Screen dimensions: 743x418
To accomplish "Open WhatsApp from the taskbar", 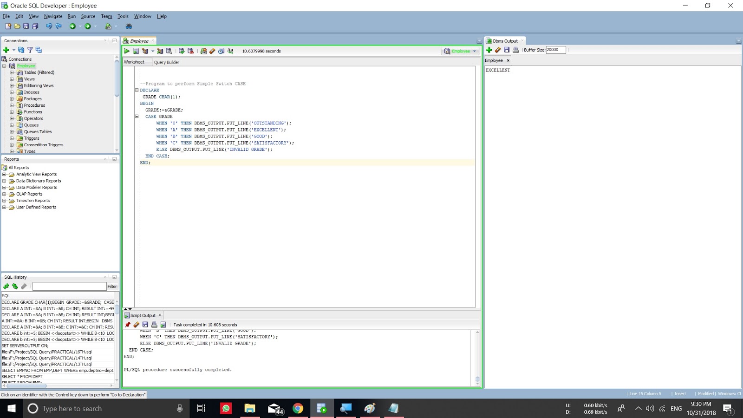I will point(225,408).
